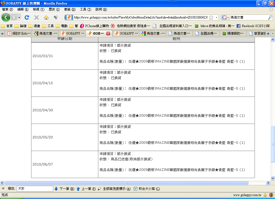Reload the current page
Viewport: 275px width, 199px height.
[x=27, y=17]
